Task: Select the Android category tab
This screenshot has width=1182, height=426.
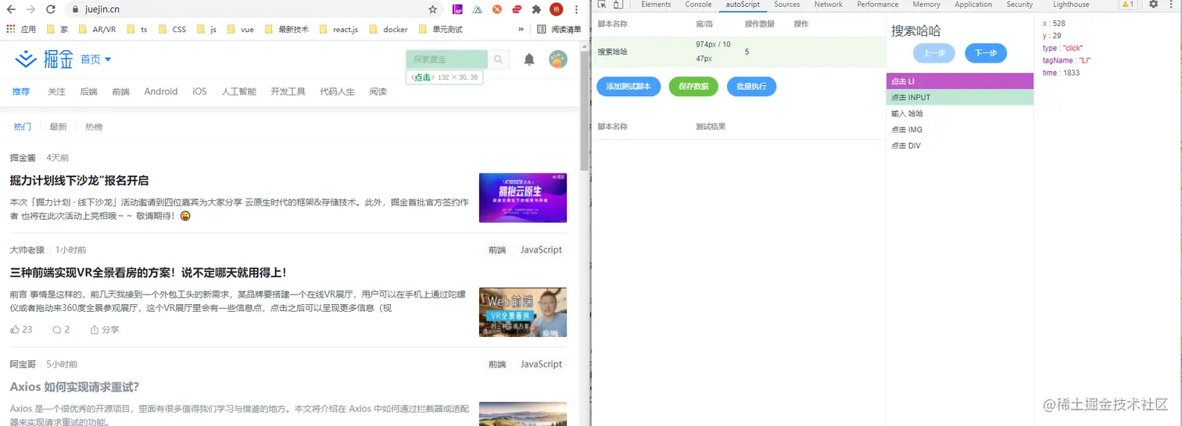Action: tap(161, 91)
